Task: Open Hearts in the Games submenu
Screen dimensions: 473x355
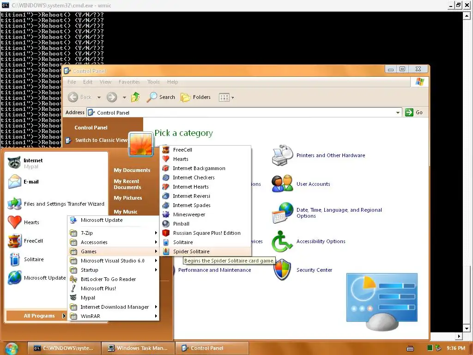Action: [205, 159]
